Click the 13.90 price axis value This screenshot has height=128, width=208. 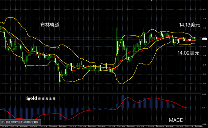204,74
